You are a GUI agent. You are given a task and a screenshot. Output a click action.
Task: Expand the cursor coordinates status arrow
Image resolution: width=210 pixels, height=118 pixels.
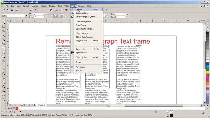(20, 111)
